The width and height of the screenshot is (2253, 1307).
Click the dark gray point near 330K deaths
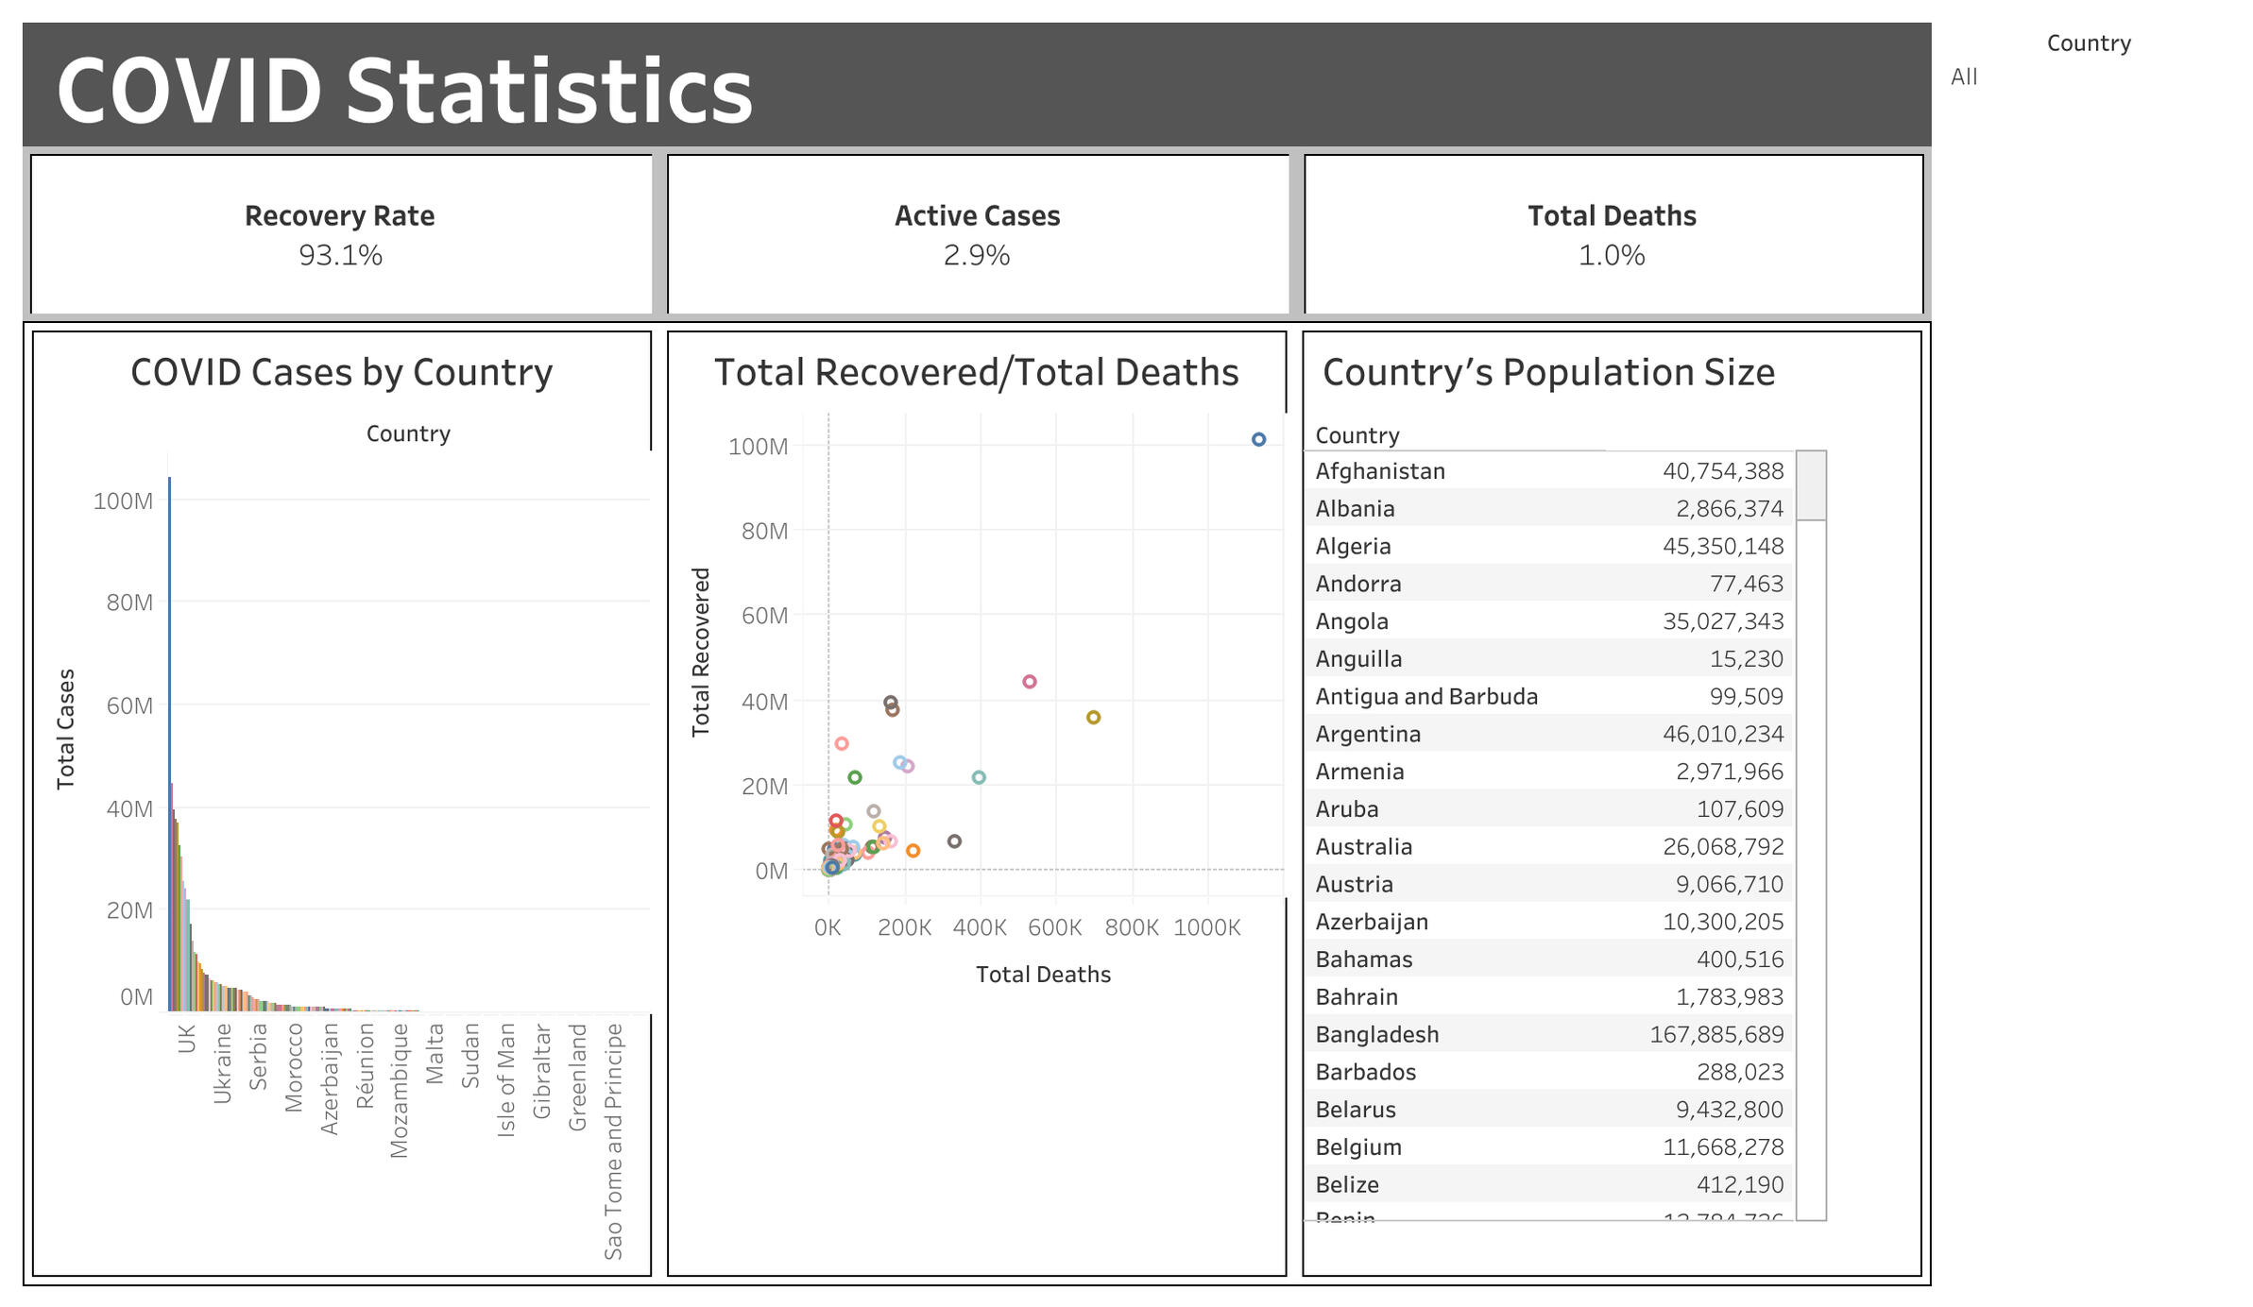click(x=953, y=840)
